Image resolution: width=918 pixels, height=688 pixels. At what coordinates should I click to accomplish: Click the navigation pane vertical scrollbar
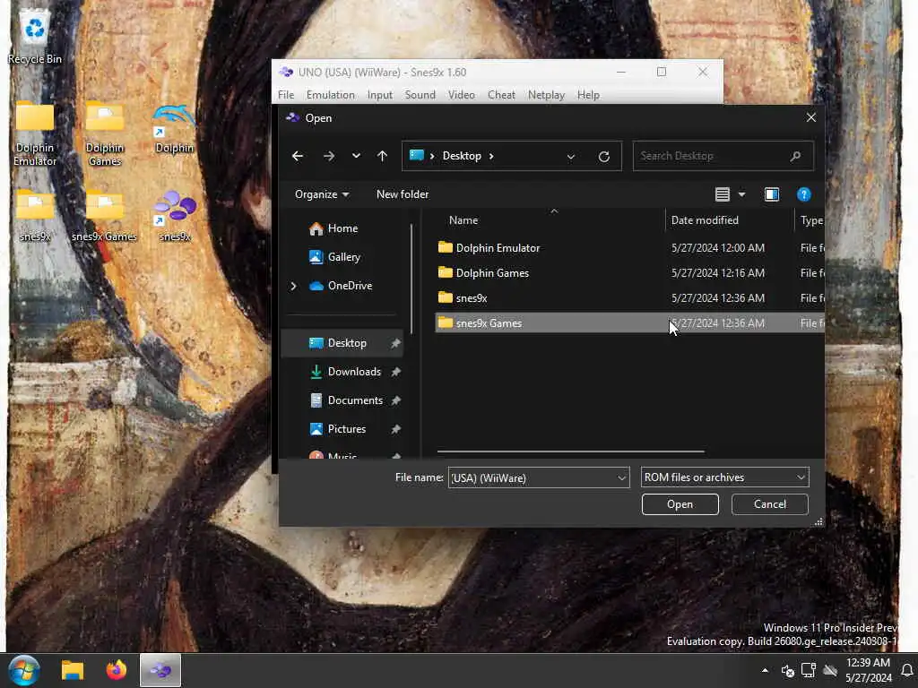pos(411,279)
